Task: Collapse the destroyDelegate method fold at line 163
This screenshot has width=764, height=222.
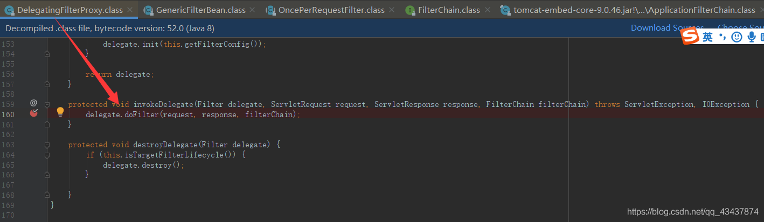Action: tap(47, 145)
